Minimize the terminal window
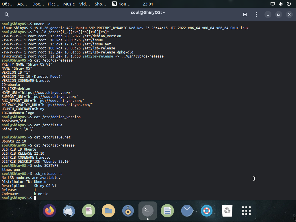Viewport: 296px width, 222px height. 268,14
